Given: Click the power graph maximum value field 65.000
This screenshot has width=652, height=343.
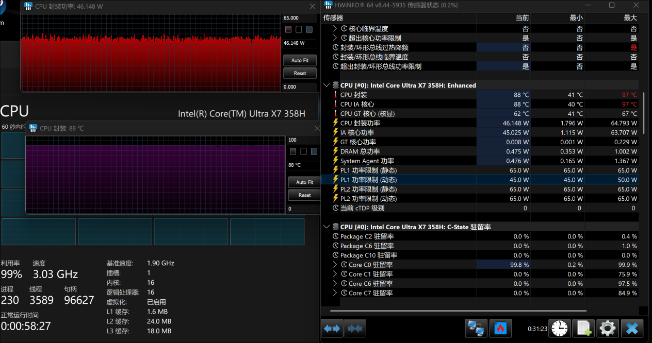Looking at the screenshot, I should pos(291,18).
